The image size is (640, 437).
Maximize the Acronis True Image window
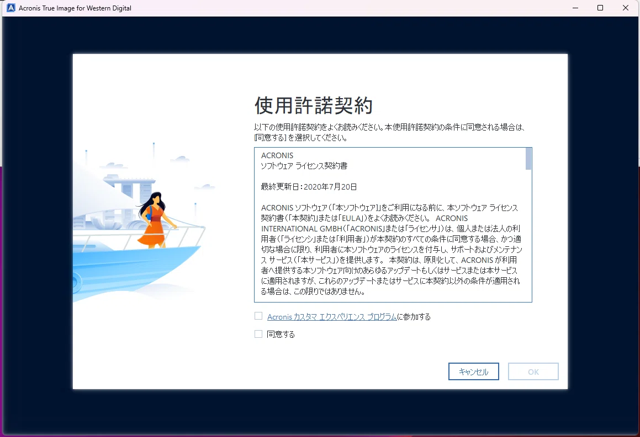coord(600,8)
